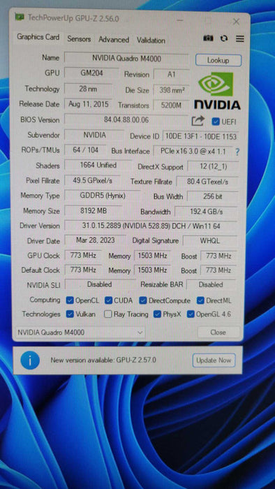
Task: Click the Shaders field 1664 Unified
Action: pyautogui.click(x=98, y=166)
